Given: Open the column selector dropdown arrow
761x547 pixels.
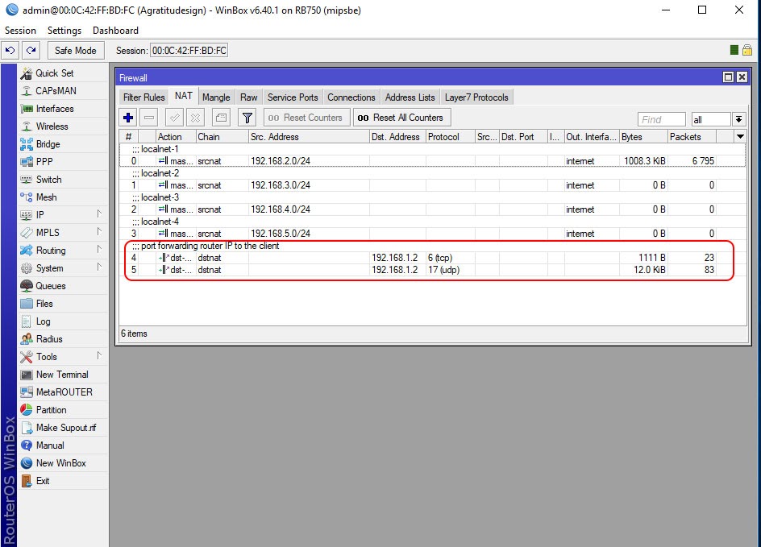Looking at the screenshot, I should pyautogui.click(x=740, y=137).
